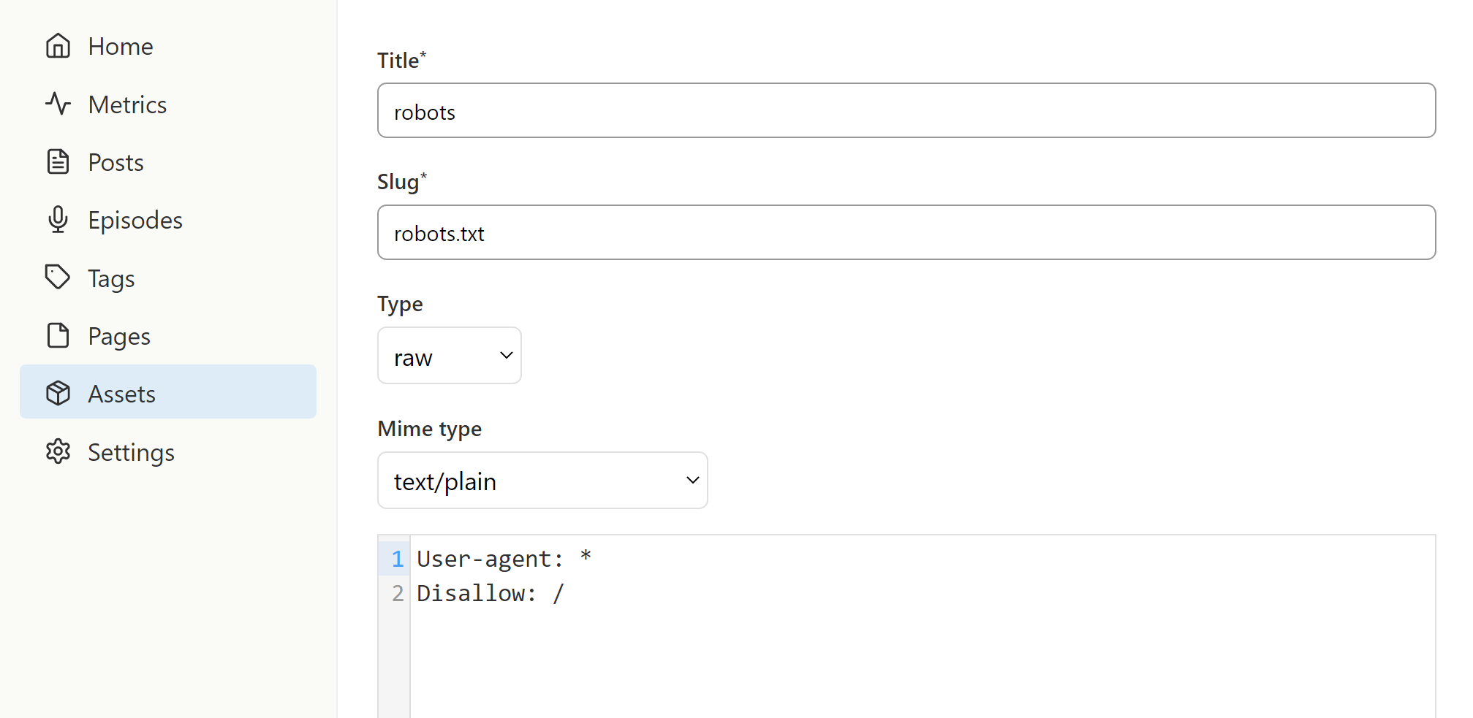This screenshot has width=1473, height=718.
Task: Click the Posts document icon
Action: 58,161
